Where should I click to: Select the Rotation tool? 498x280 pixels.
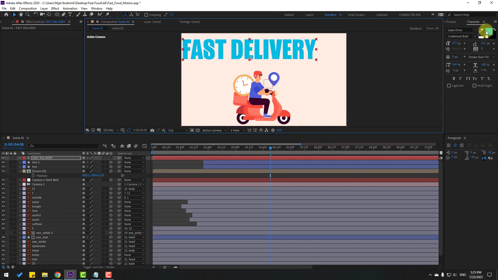[36, 15]
